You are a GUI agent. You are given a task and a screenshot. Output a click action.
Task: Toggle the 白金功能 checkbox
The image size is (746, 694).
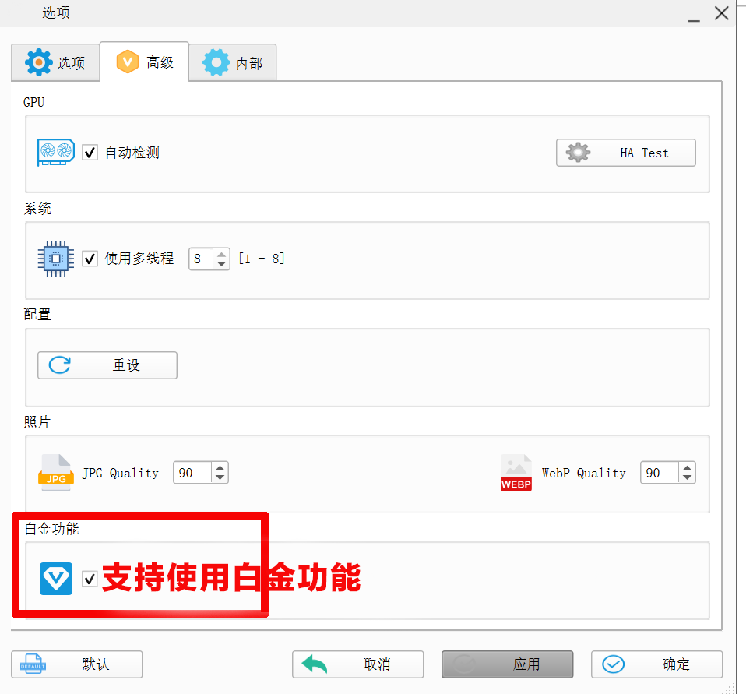point(90,580)
